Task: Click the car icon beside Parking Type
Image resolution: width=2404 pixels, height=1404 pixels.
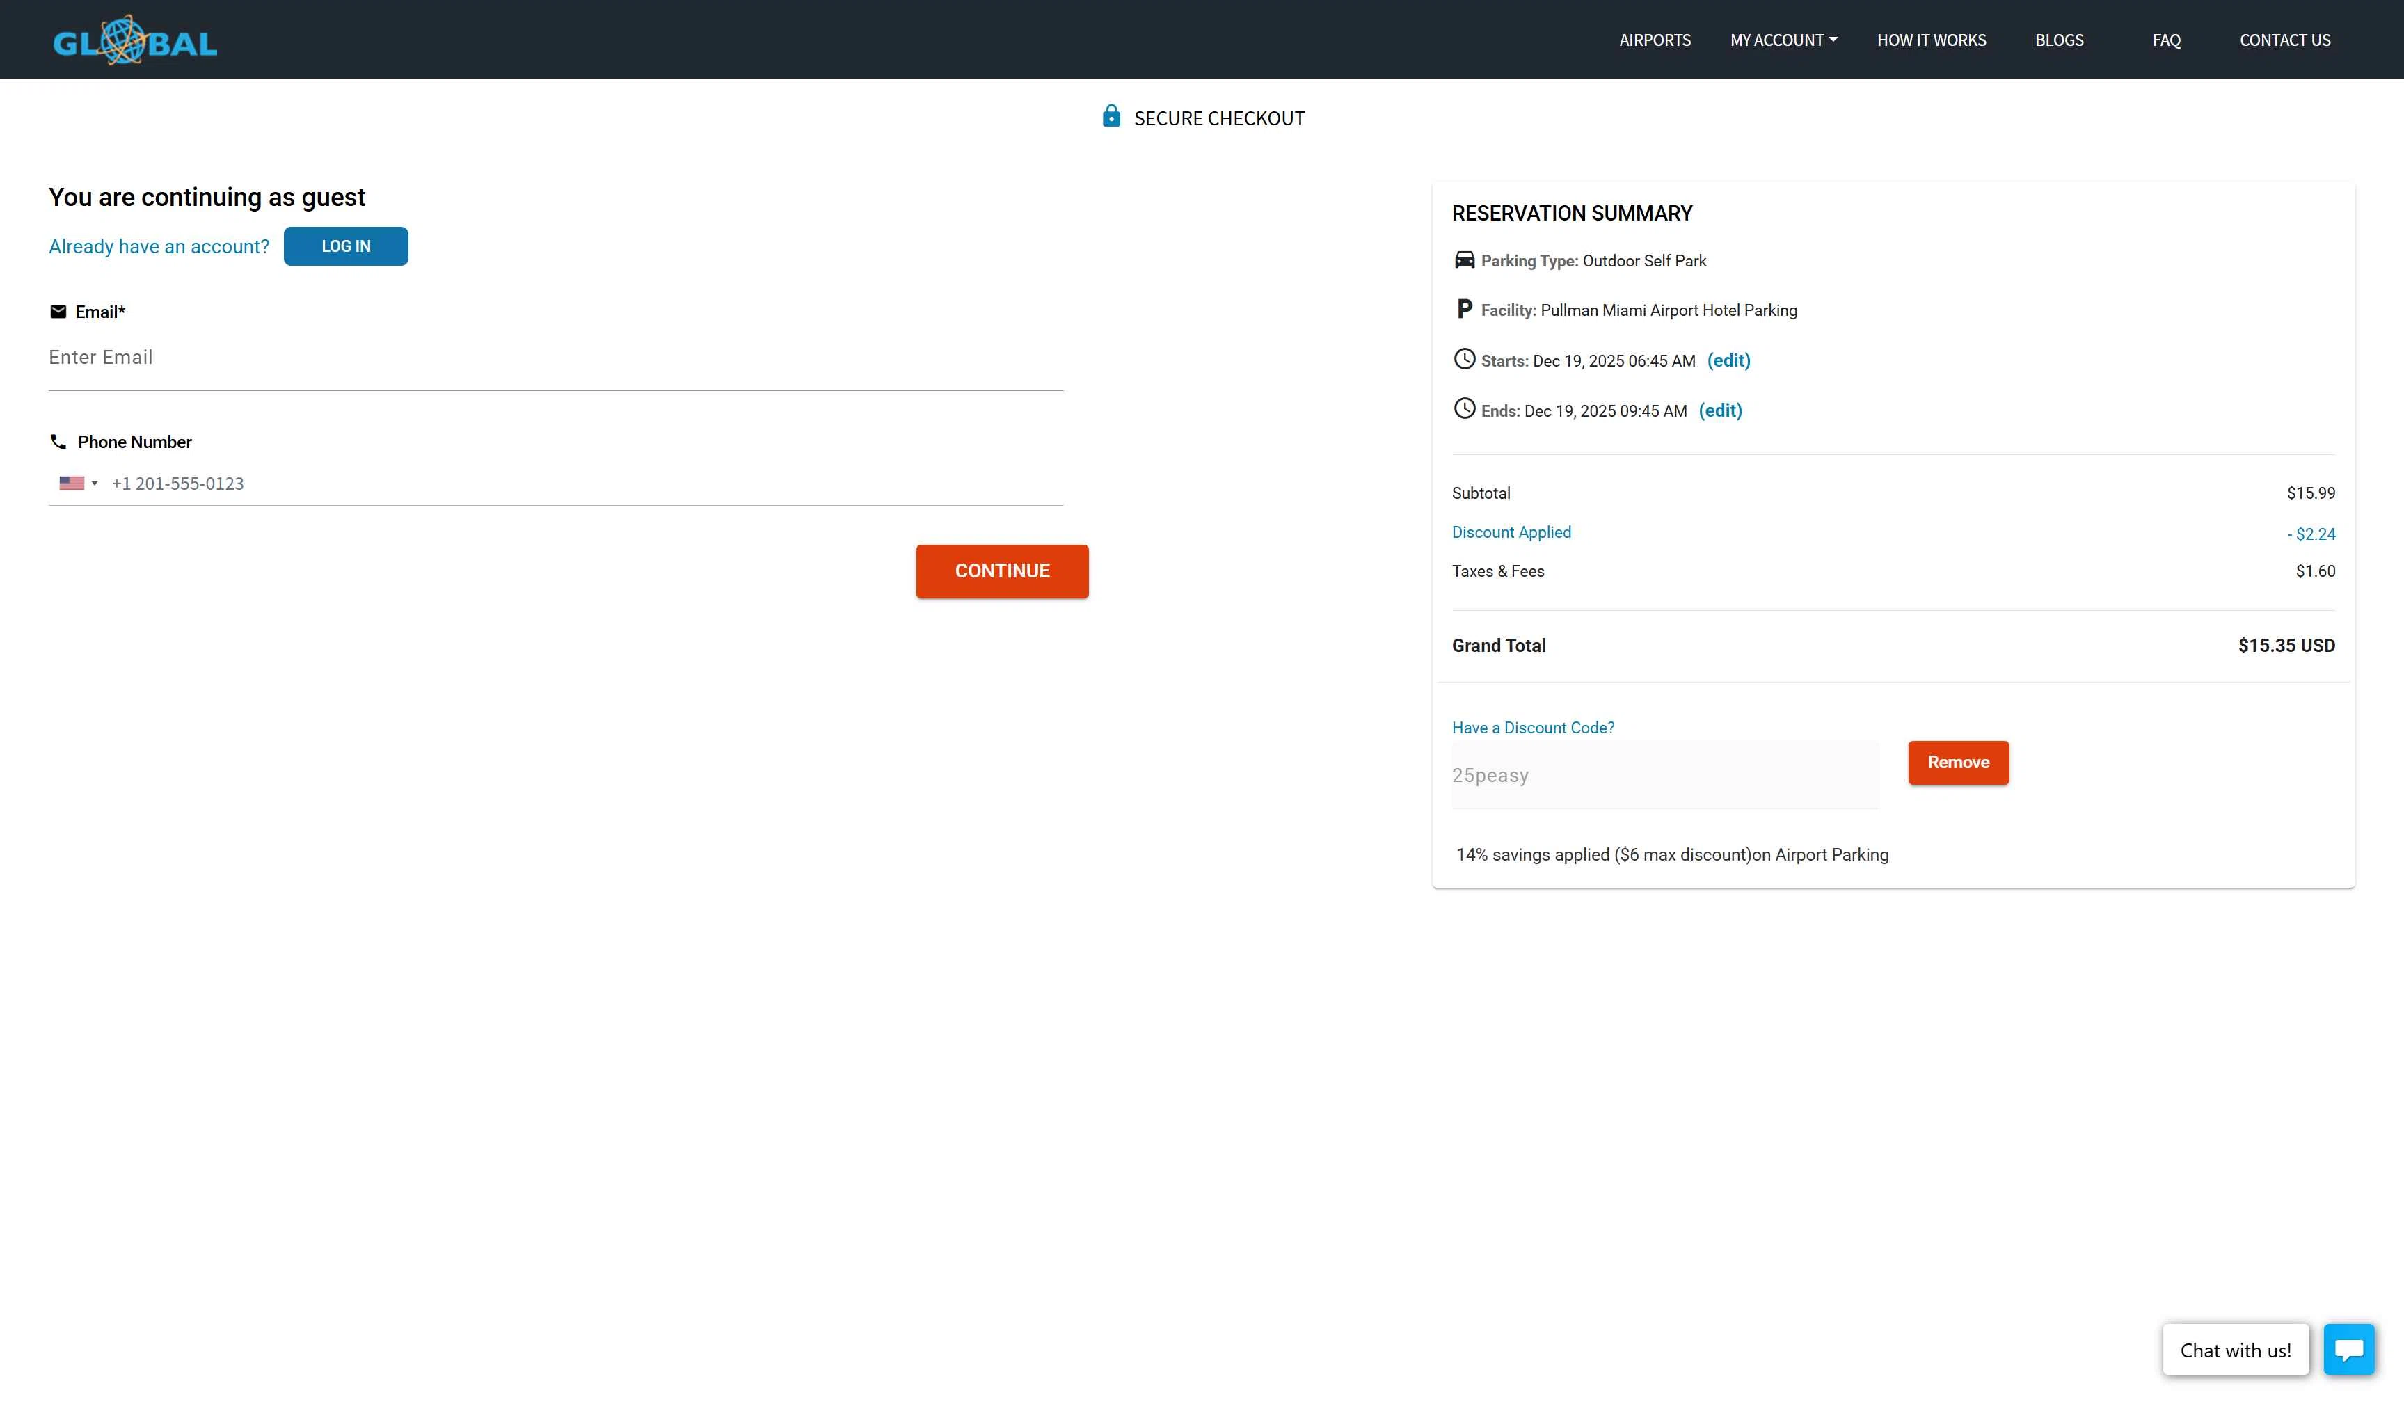Action: (1463, 260)
